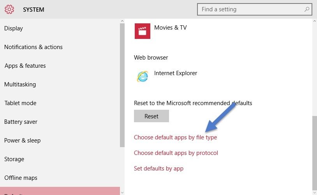Open Power & sleep settings
This screenshot has height=195, width=317.
(x=23, y=141)
